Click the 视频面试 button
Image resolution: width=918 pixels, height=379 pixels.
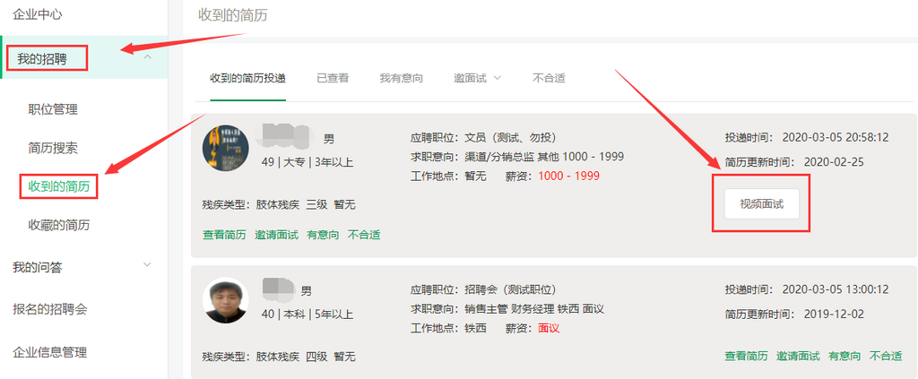pos(761,204)
